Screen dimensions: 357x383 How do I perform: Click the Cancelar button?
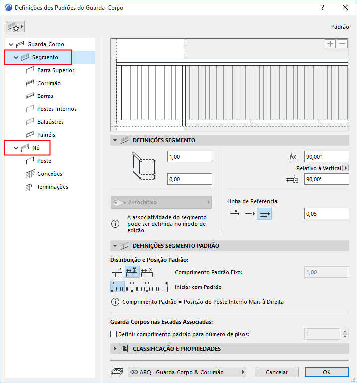[x=276, y=372]
